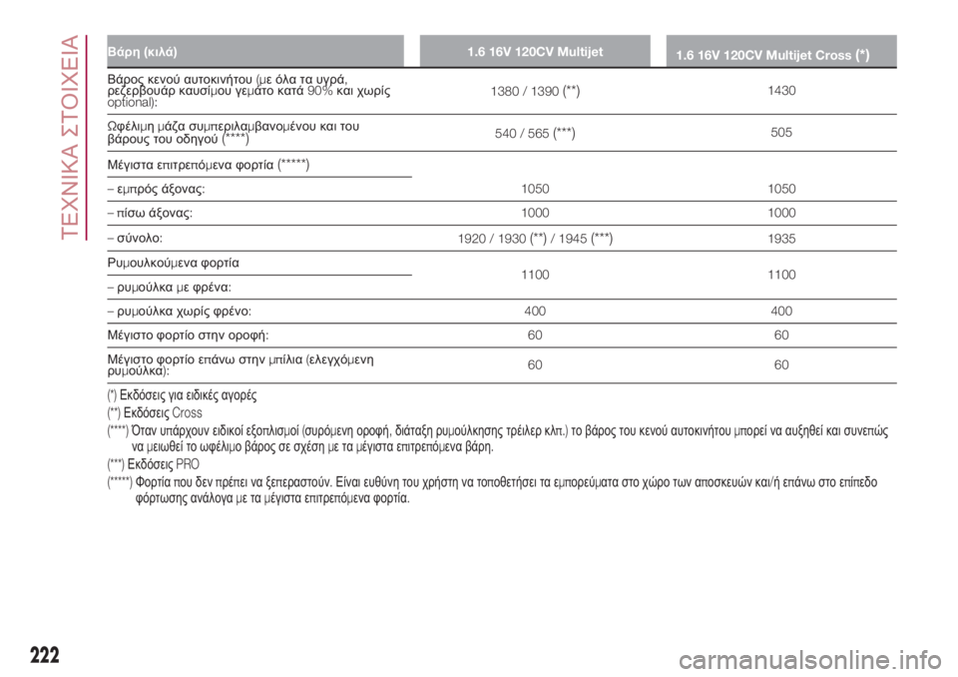Click the value '505'

(781, 132)
